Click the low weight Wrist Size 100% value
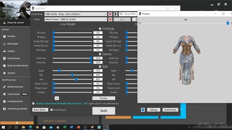Screen dimensions: 232x130 click(x=98, y=62)
